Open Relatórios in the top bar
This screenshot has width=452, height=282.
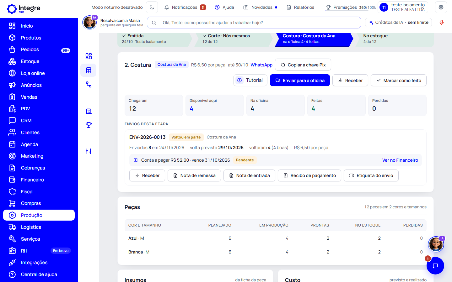(300, 7)
